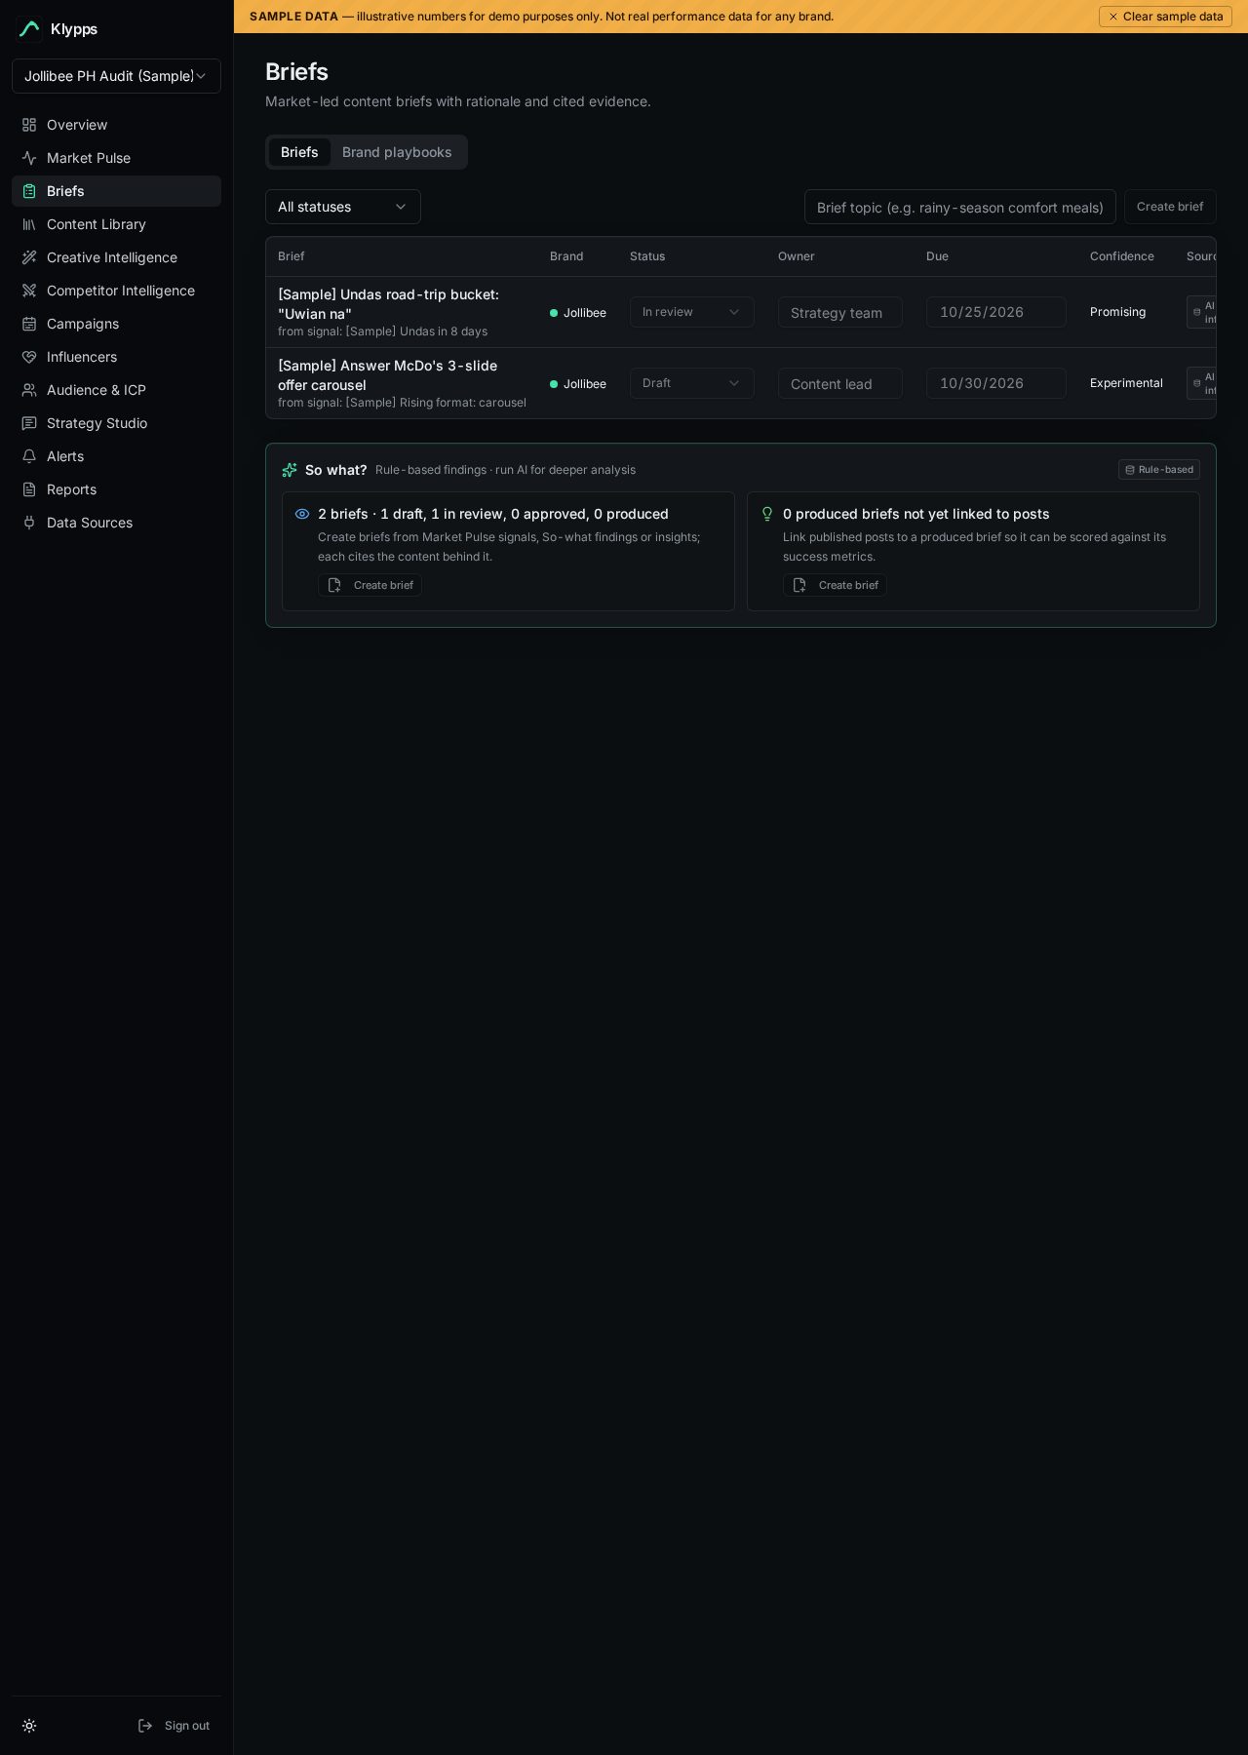Expand the Jollibee PH Audit workspace selector
1248x1755 pixels.
point(116,76)
